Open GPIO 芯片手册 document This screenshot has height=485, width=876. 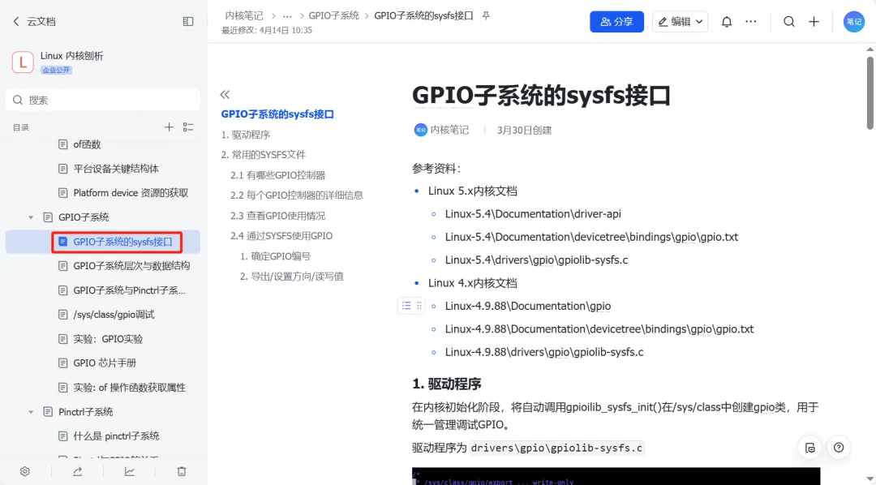[103, 363]
